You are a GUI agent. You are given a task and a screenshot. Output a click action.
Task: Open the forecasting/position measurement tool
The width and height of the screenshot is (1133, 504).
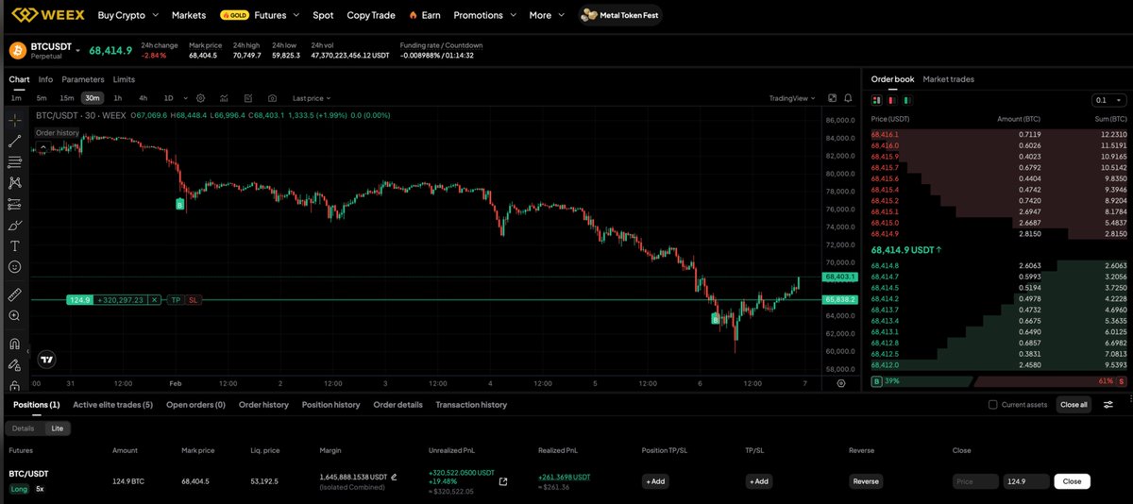[x=14, y=204]
